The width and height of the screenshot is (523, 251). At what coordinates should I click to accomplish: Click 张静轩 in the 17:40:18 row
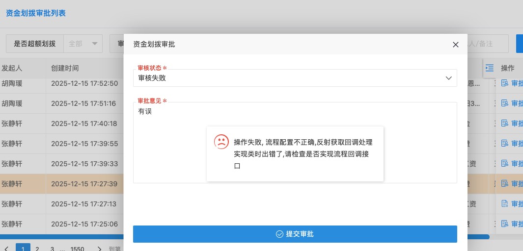pyautogui.click(x=12, y=124)
